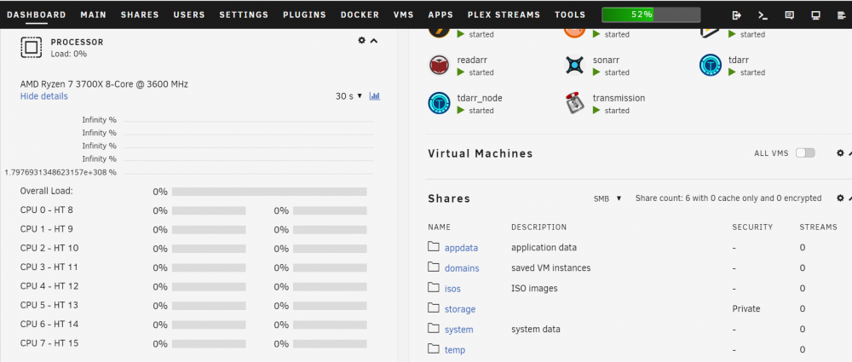This screenshot has height=362, width=852.
Task: Open the system share link
Action: point(458,330)
